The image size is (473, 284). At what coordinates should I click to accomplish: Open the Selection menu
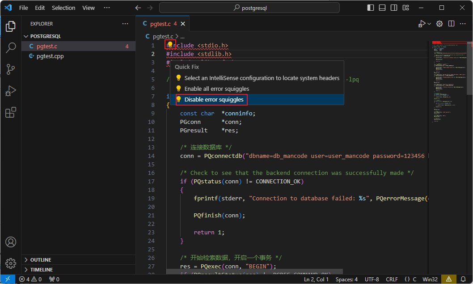[x=63, y=8]
